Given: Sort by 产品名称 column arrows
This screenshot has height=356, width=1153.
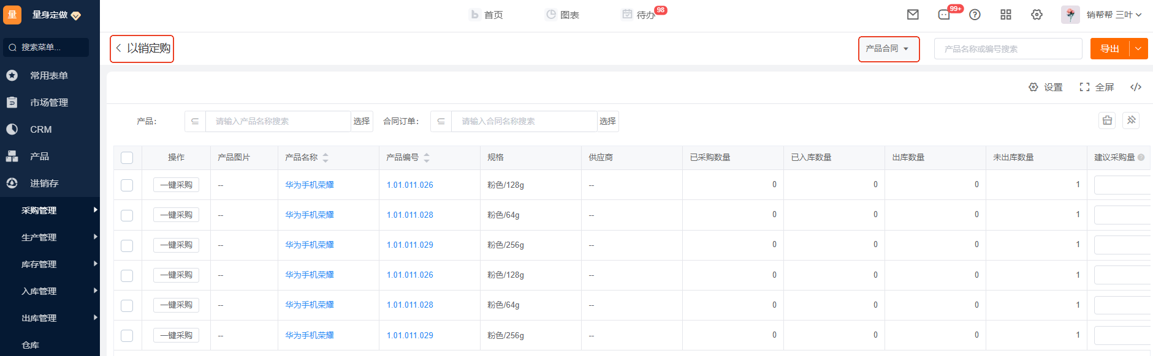Looking at the screenshot, I should pyautogui.click(x=325, y=157).
